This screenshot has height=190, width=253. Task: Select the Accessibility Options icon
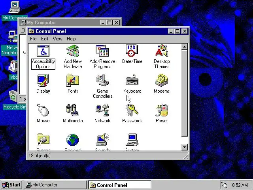43,51
